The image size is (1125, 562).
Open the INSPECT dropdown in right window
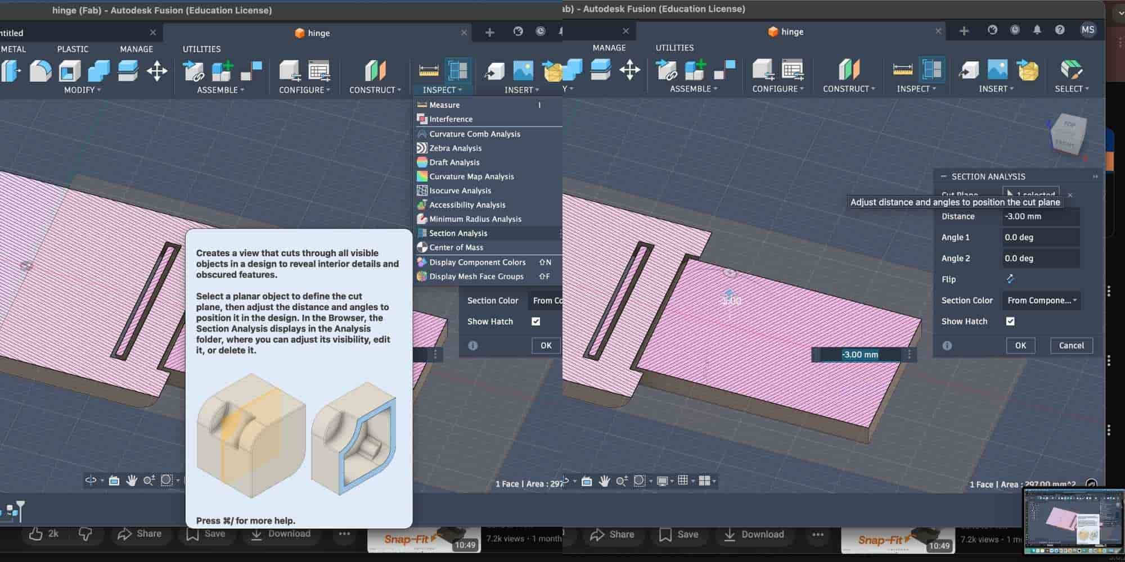916,89
